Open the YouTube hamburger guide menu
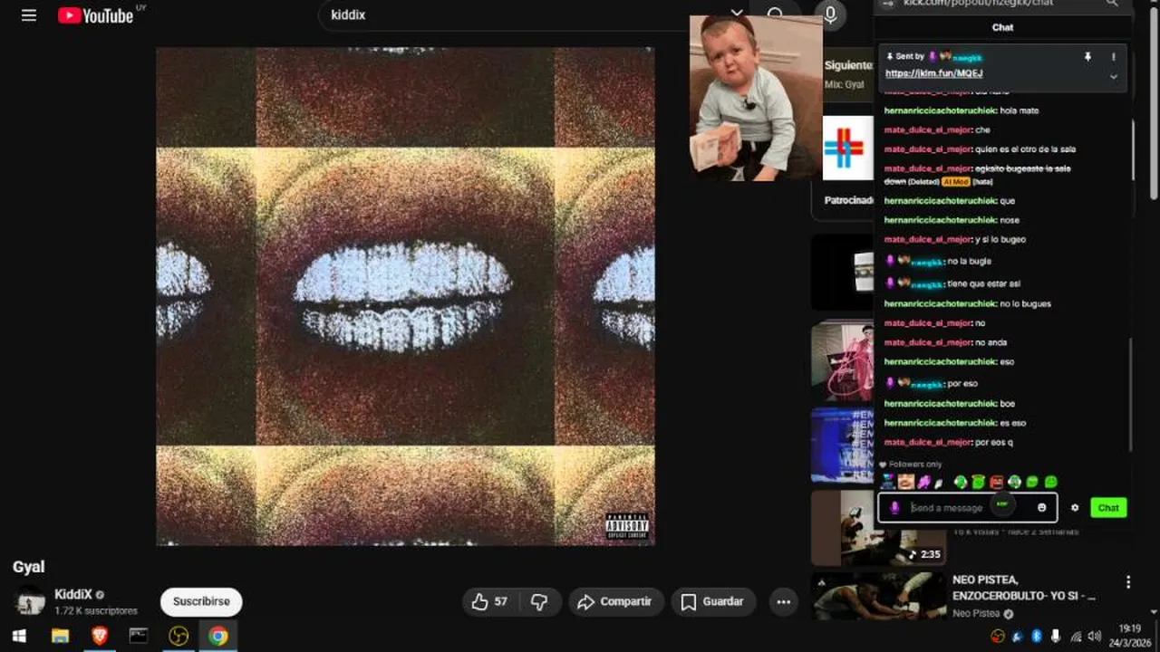 coord(29,15)
